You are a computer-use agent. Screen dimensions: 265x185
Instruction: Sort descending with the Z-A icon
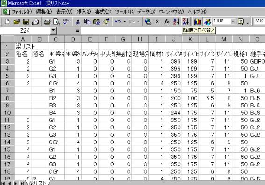click(x=186, y=21)
